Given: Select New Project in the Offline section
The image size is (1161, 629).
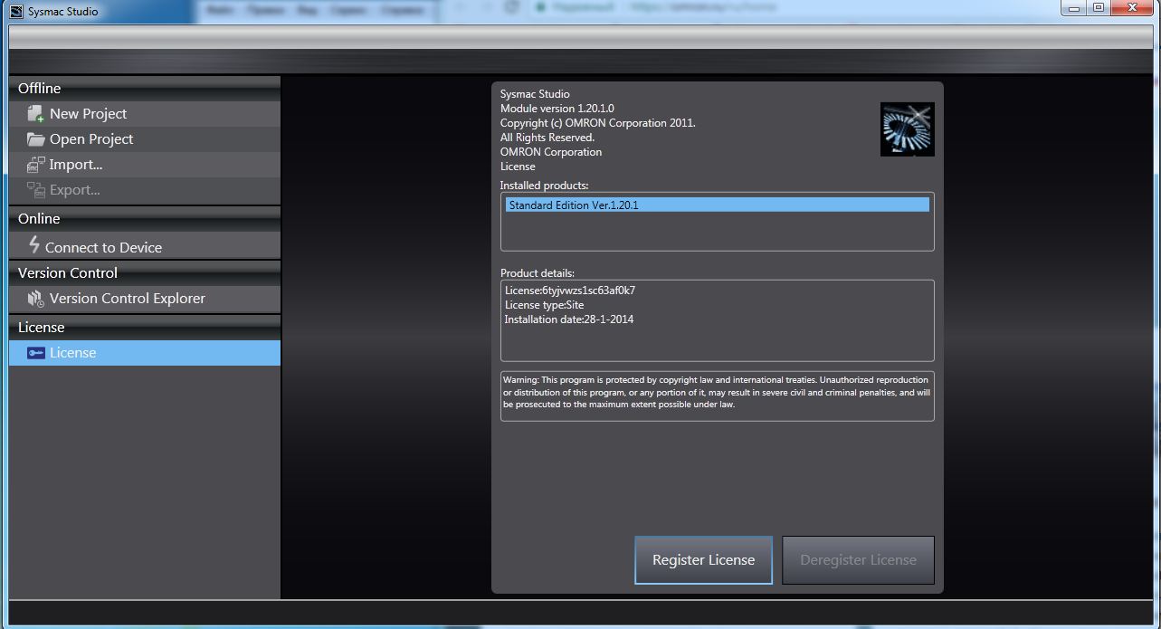Looking at the screenshot, I should (x=145, y=114).
